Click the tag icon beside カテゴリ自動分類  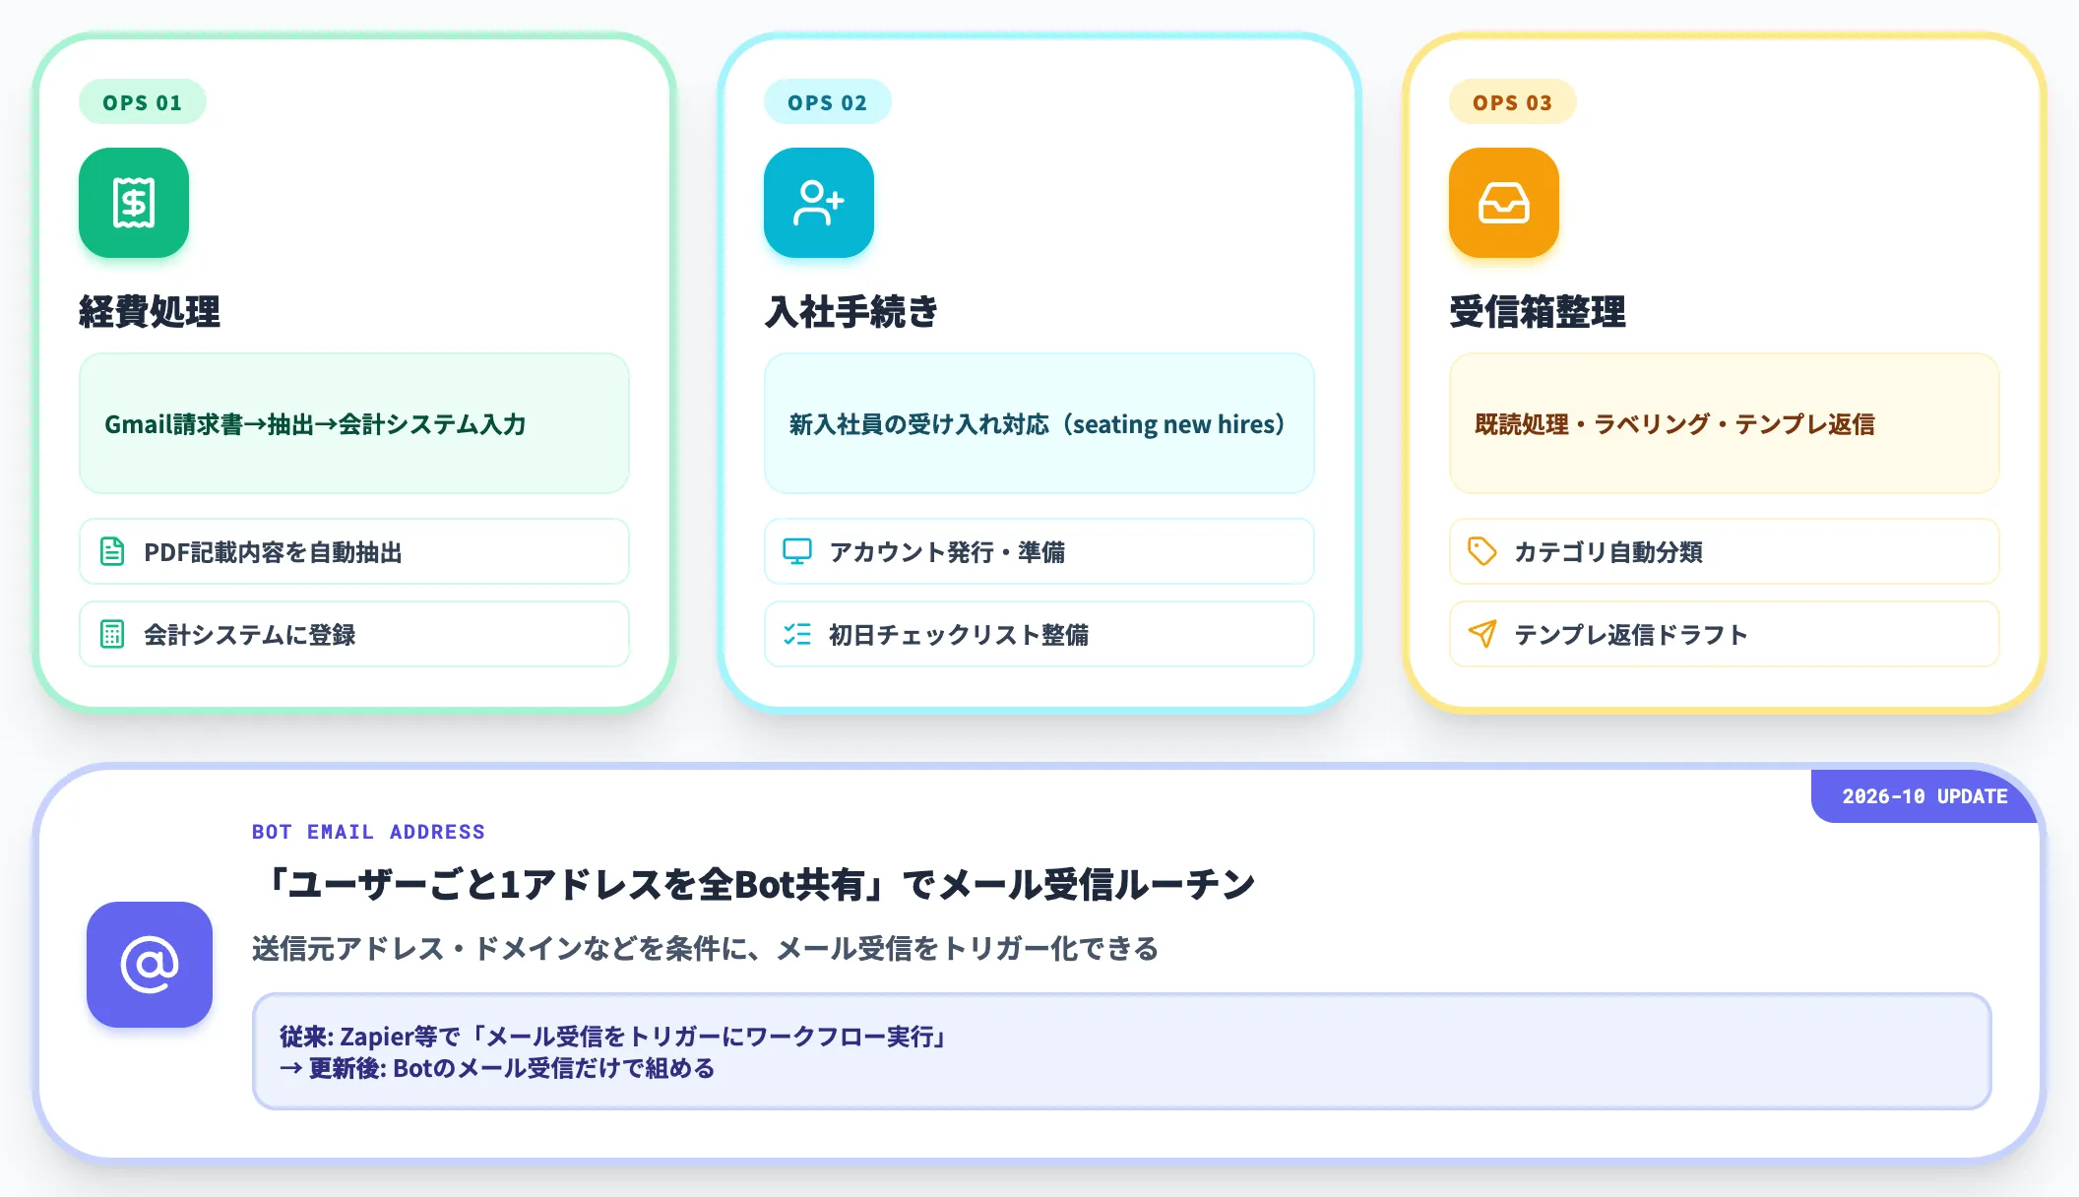1482,551
